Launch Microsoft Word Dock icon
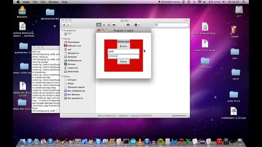262x147 pixels. [x=174, y=142]
